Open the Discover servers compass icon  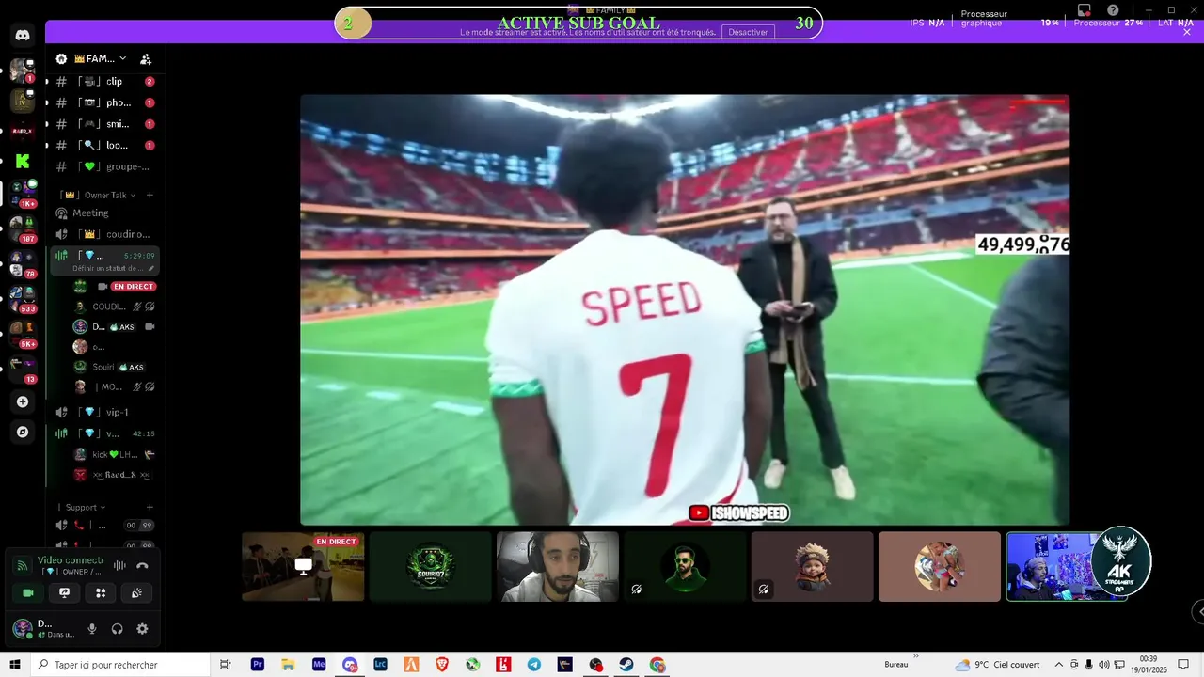click(23, 433)
